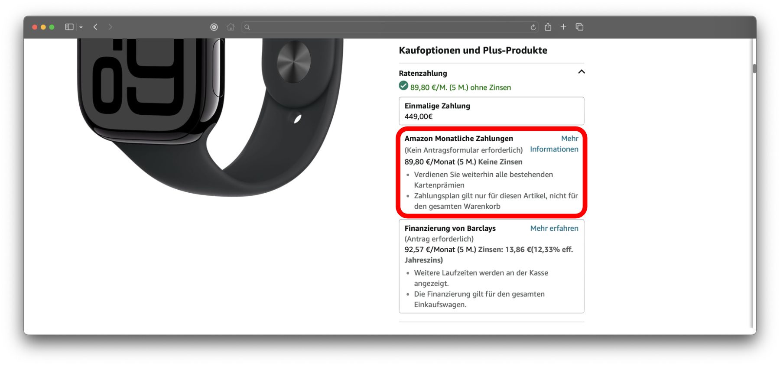The width and height of the screenshot is (780, 366).
Task: Collapse the Ratenzahlung section chevron
Action: [x=582, y=72]
